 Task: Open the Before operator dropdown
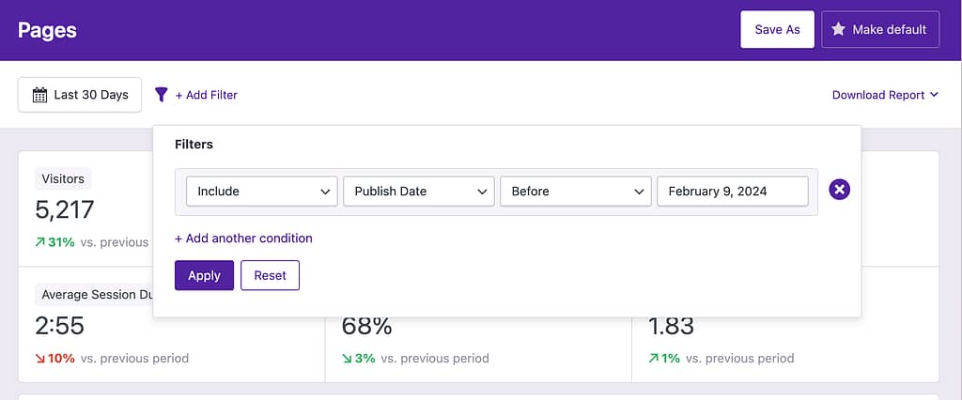coord(576,192)
